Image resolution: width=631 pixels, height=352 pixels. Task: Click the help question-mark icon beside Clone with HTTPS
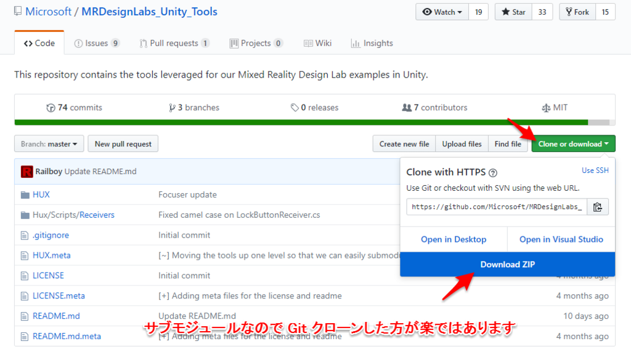pos(493,173)
